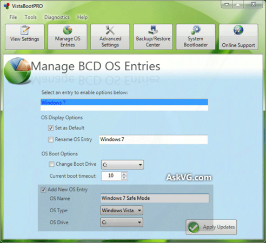Image resolution: width=266 pixels, height=243 pixels.
Task: Open Advanced Settings tools icon
Action: [x=110, y=30]
